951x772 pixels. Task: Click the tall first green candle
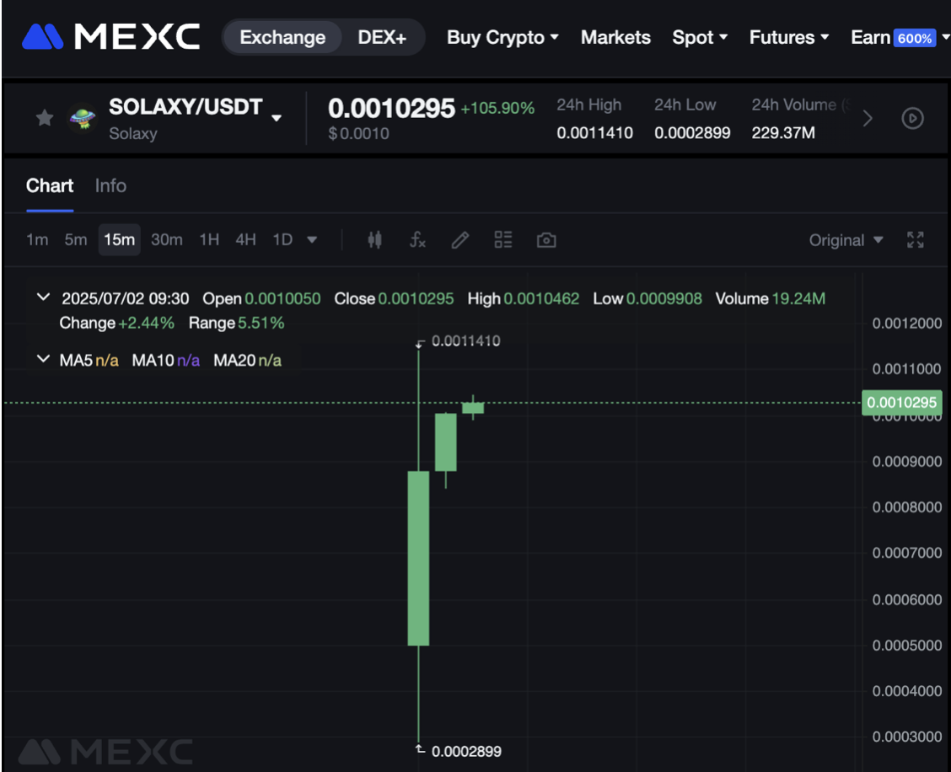point(418,558)
